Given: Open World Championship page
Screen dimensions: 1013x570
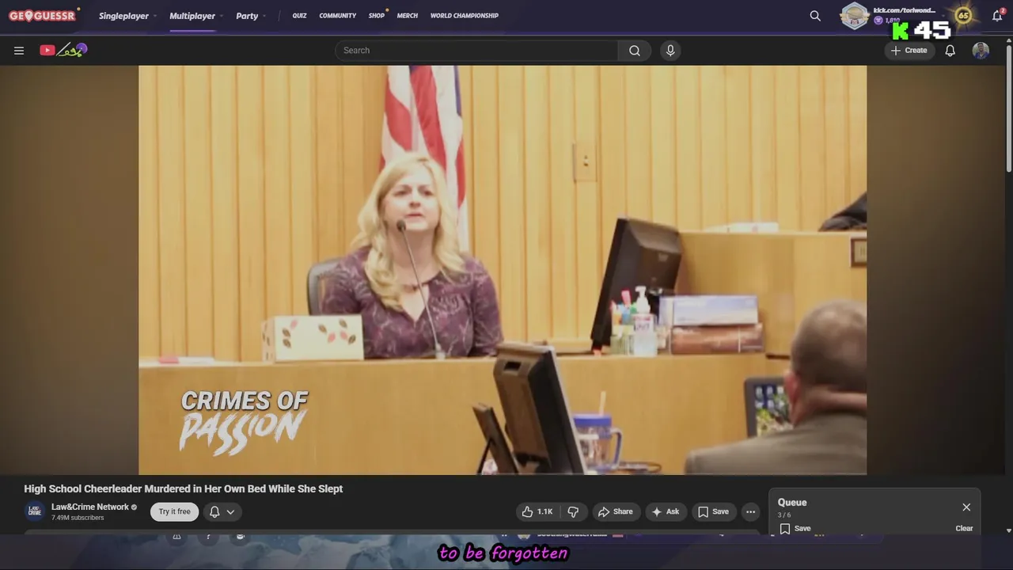Looking at the screenshot, I should click(x=465, y=16).
